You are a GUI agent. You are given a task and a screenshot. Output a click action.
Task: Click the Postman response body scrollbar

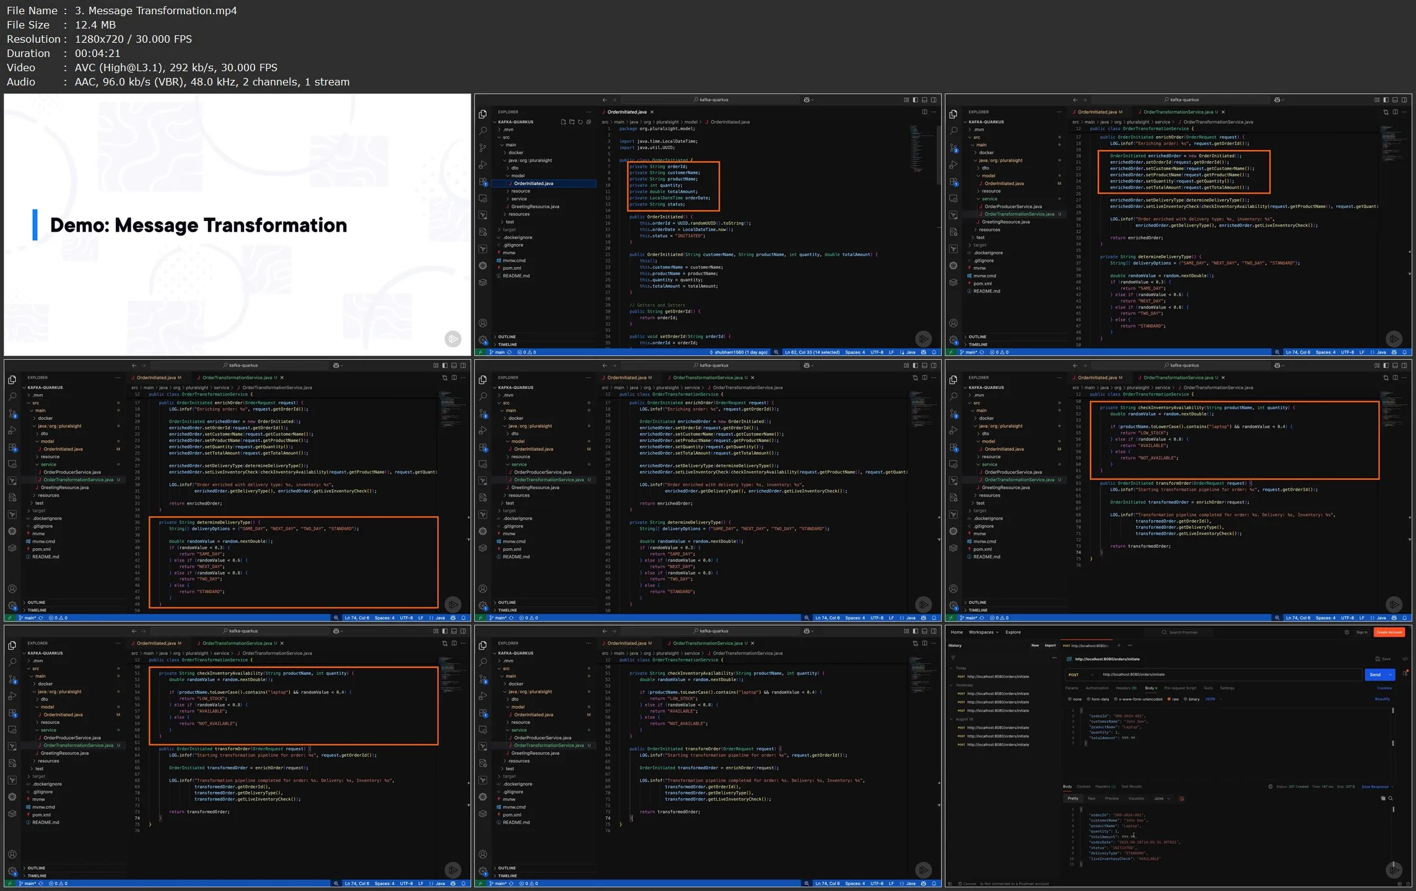1393,809
